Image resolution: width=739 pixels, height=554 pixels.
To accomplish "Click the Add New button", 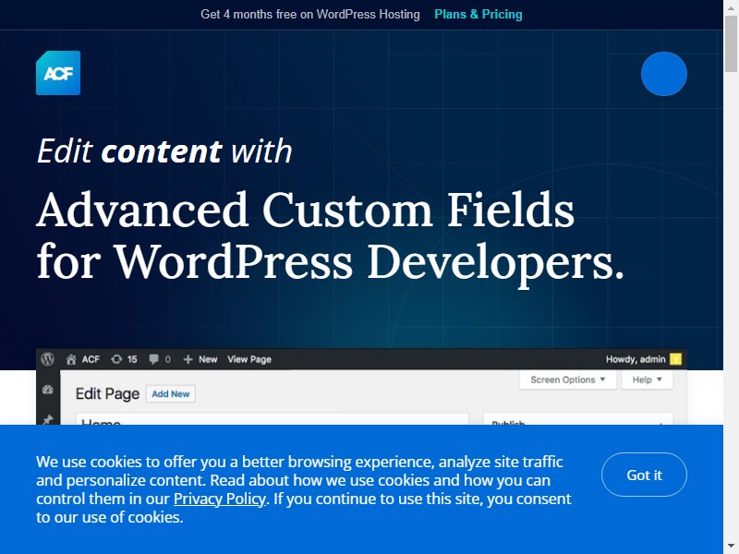I will pos(171,394).
